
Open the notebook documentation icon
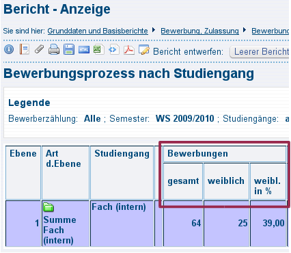[x=24, y=49]
